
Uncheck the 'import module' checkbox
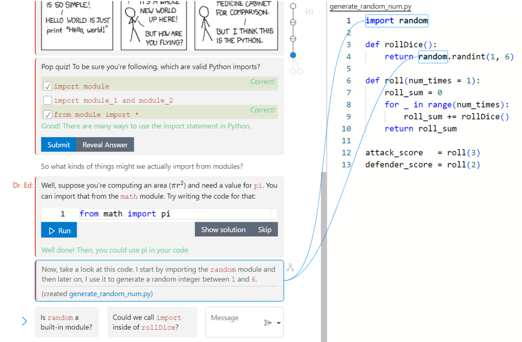(x=47, y=86)
